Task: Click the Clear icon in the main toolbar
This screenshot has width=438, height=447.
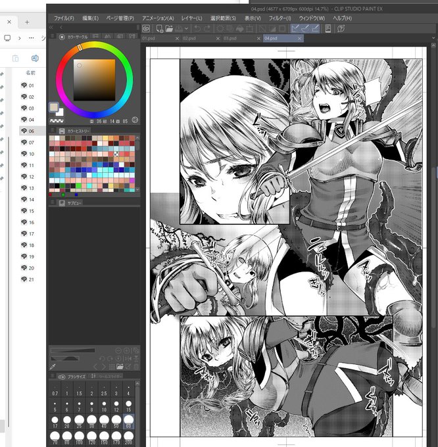Action: [220, 28]
